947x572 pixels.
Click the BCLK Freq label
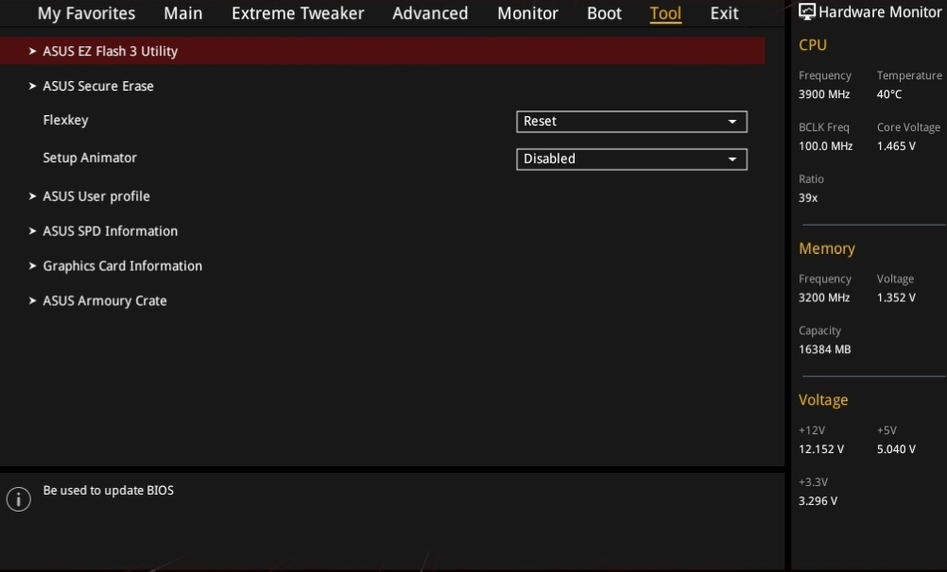click(x=824, y=127)
